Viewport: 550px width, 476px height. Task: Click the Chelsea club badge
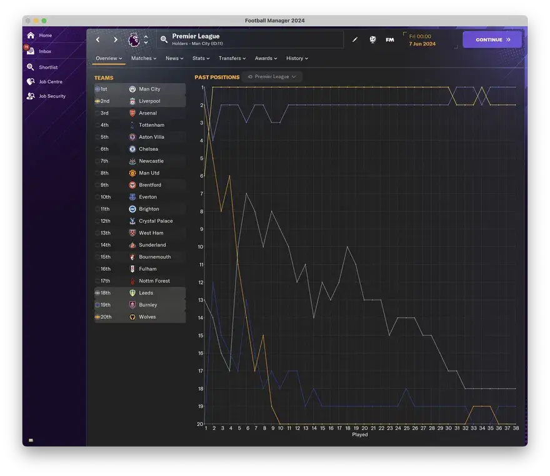pyautogui.click(x=132, y=149)
